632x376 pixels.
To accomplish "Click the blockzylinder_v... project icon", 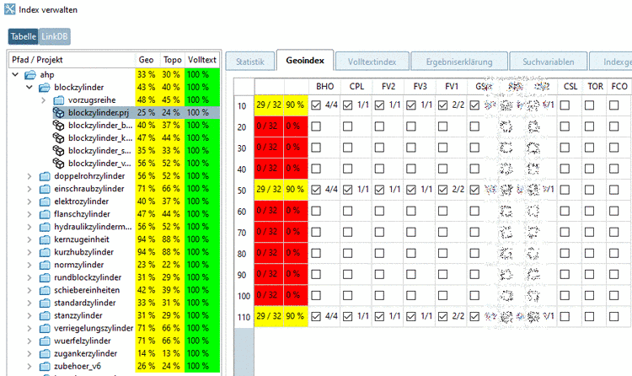I will [59, 164].
